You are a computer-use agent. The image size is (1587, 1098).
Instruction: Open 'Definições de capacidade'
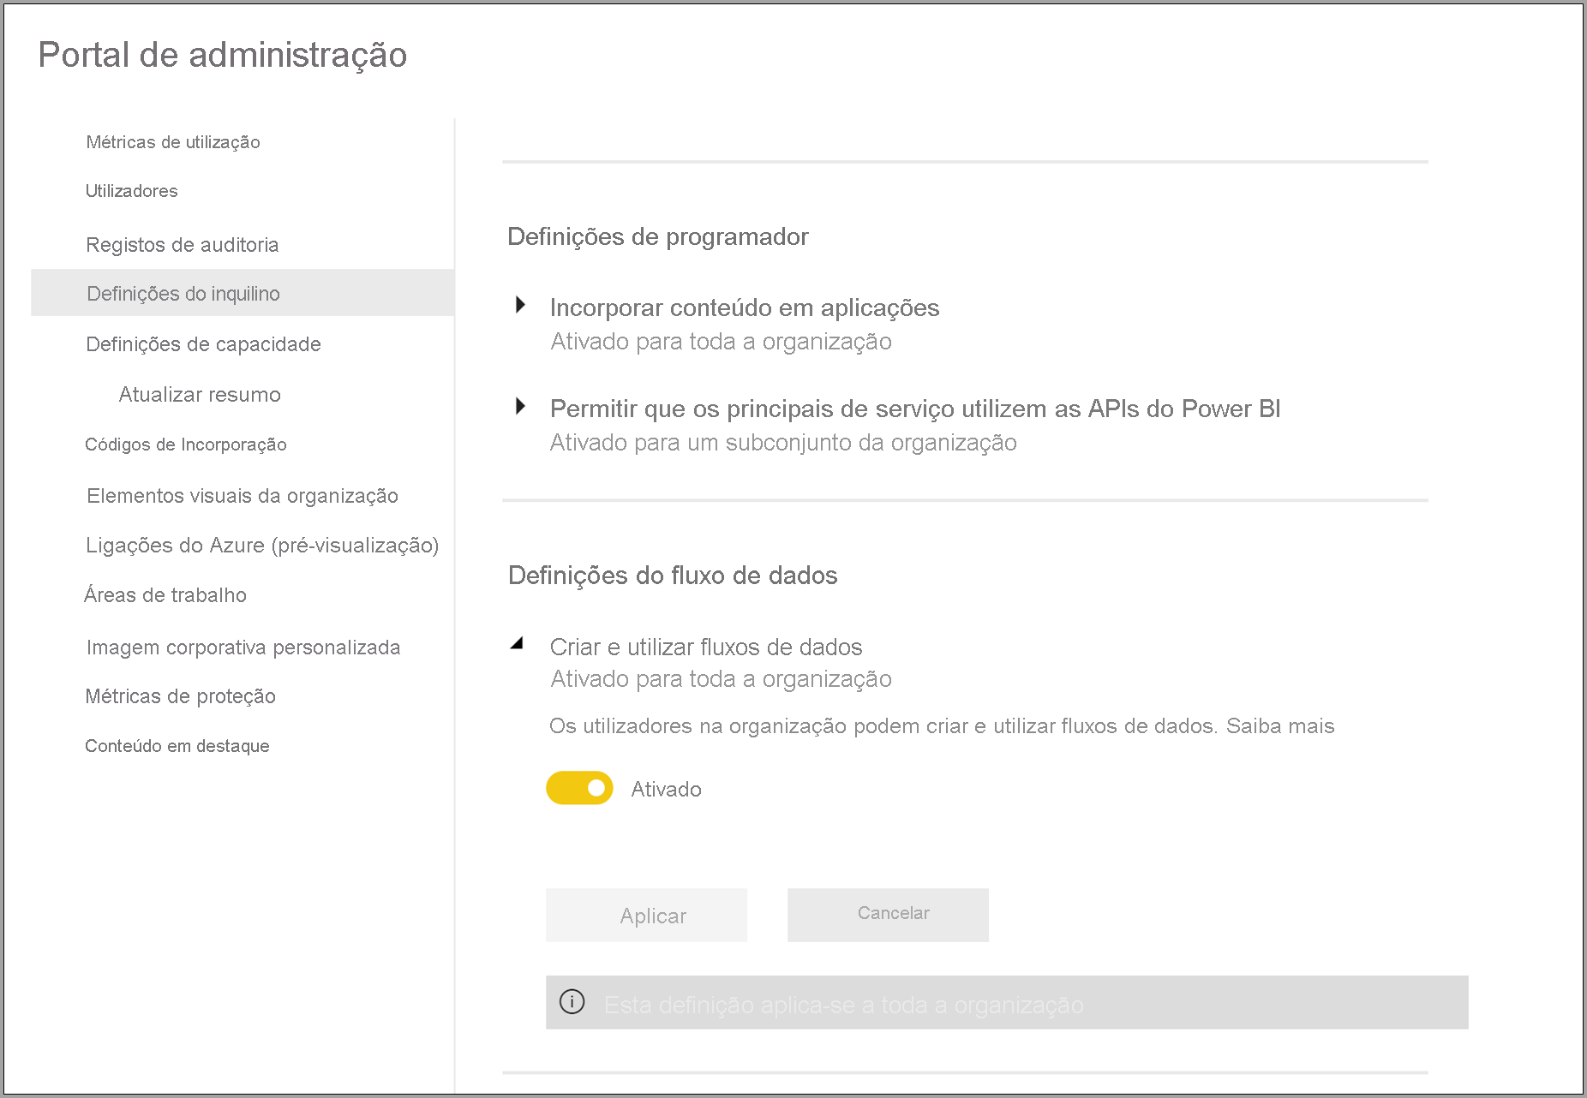pyautogui.click(x=203, y=344)
